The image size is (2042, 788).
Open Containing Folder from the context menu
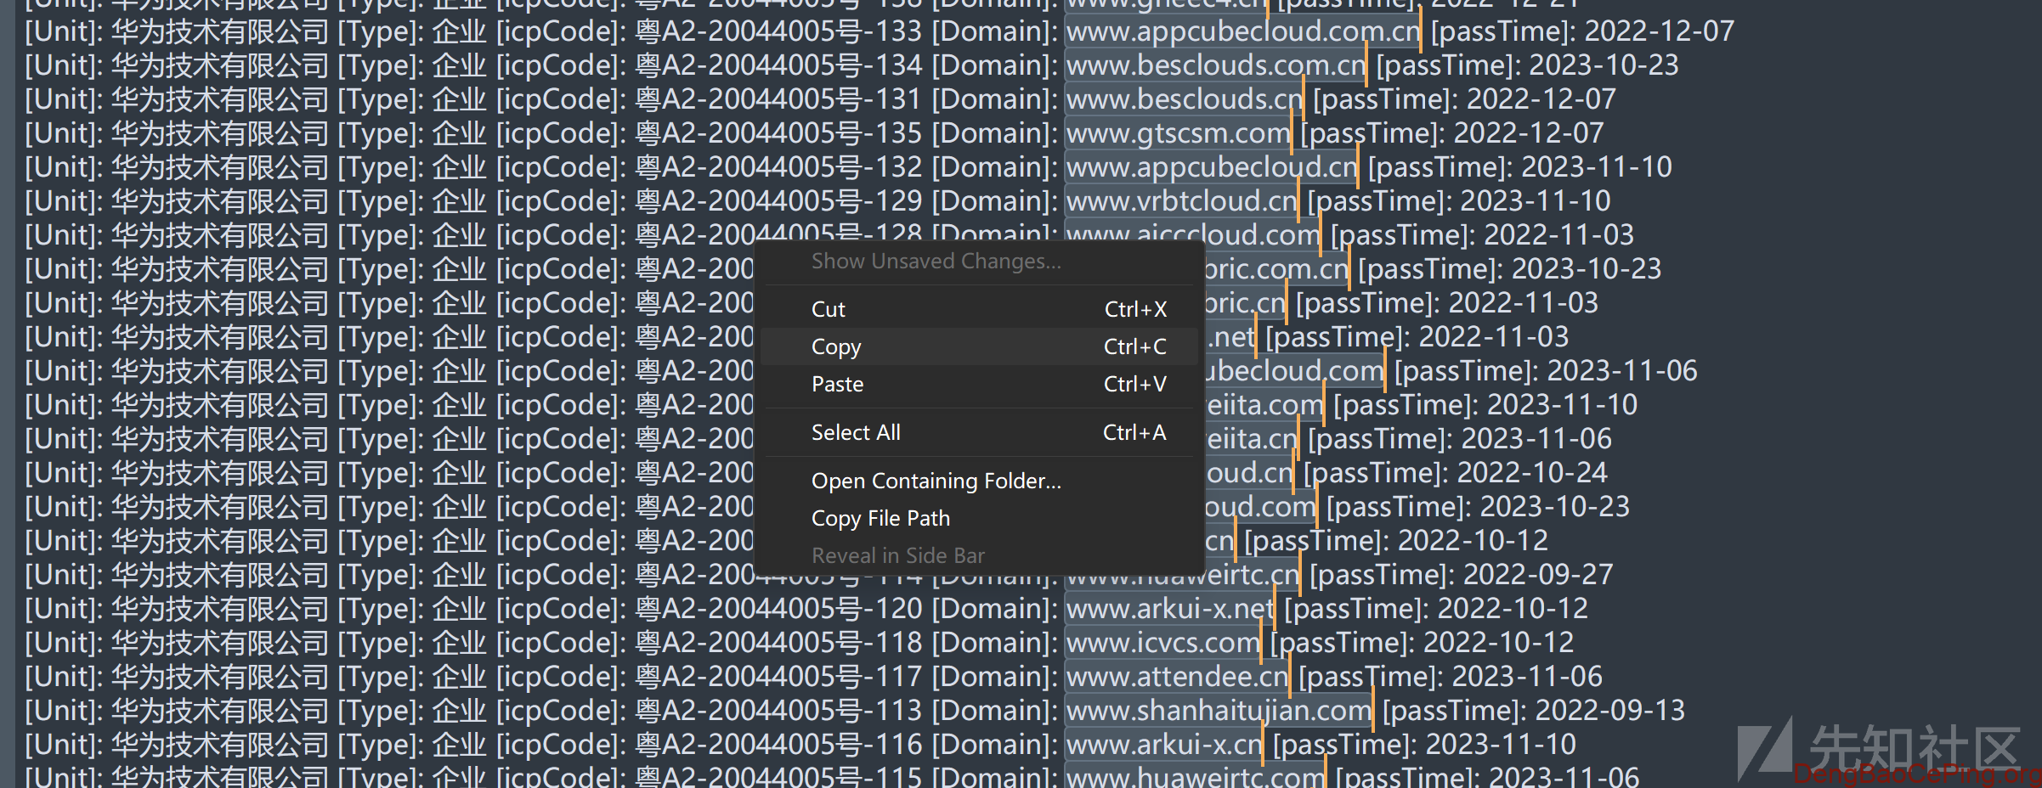click(x=936, y=481)
